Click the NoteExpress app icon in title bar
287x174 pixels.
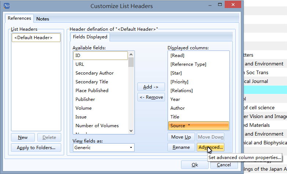(7, 6)
